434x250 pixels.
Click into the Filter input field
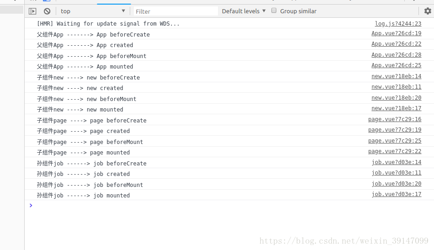point(175,11)
